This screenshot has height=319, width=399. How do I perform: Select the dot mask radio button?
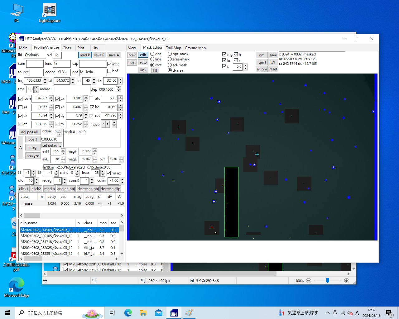[x=152, y=54]
